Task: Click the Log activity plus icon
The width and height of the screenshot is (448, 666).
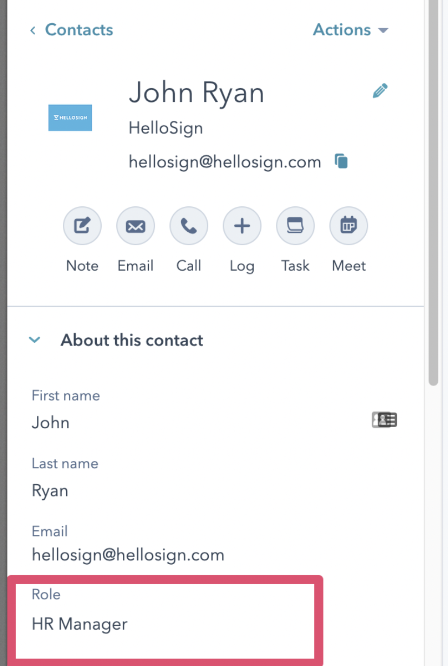Action: (242, 226)
